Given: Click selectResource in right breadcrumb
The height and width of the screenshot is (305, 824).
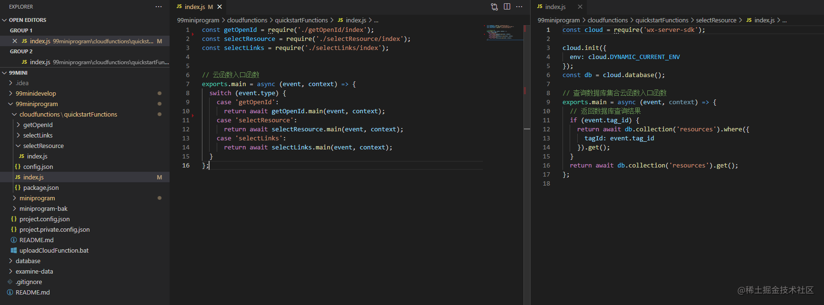Looking at the screenshot, I should 716,20.
